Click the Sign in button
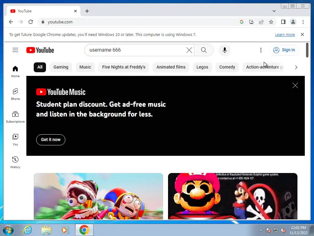Screen dimensions: 314x236 tap(285, 50)
